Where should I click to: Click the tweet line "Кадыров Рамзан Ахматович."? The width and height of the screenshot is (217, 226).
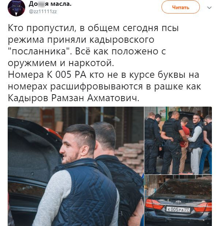(73, 98)
